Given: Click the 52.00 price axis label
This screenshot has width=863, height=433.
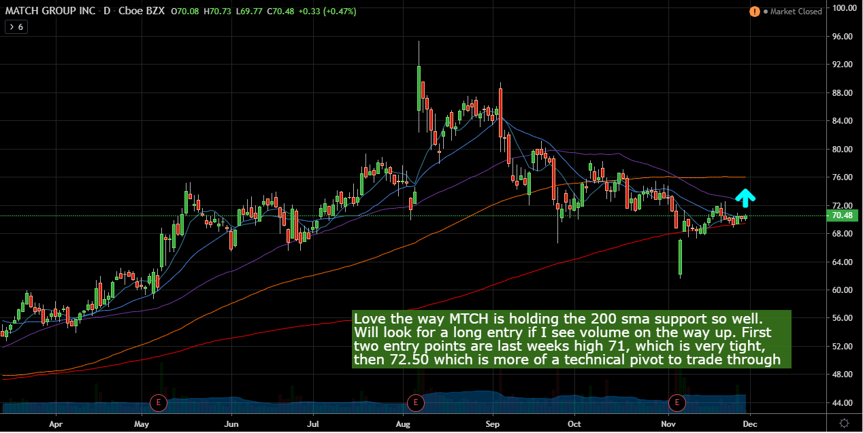Looking at the screenshot, I should 844,347.
